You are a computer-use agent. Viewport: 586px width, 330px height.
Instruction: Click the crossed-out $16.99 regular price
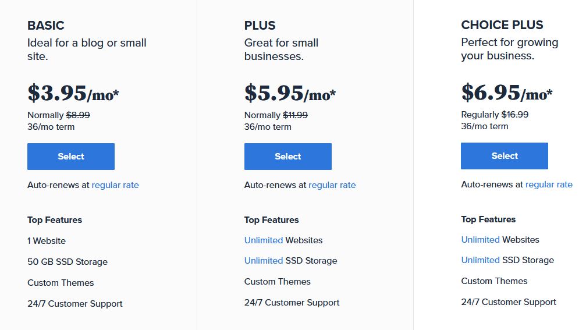pyautogui.click(x=515, y=114)
